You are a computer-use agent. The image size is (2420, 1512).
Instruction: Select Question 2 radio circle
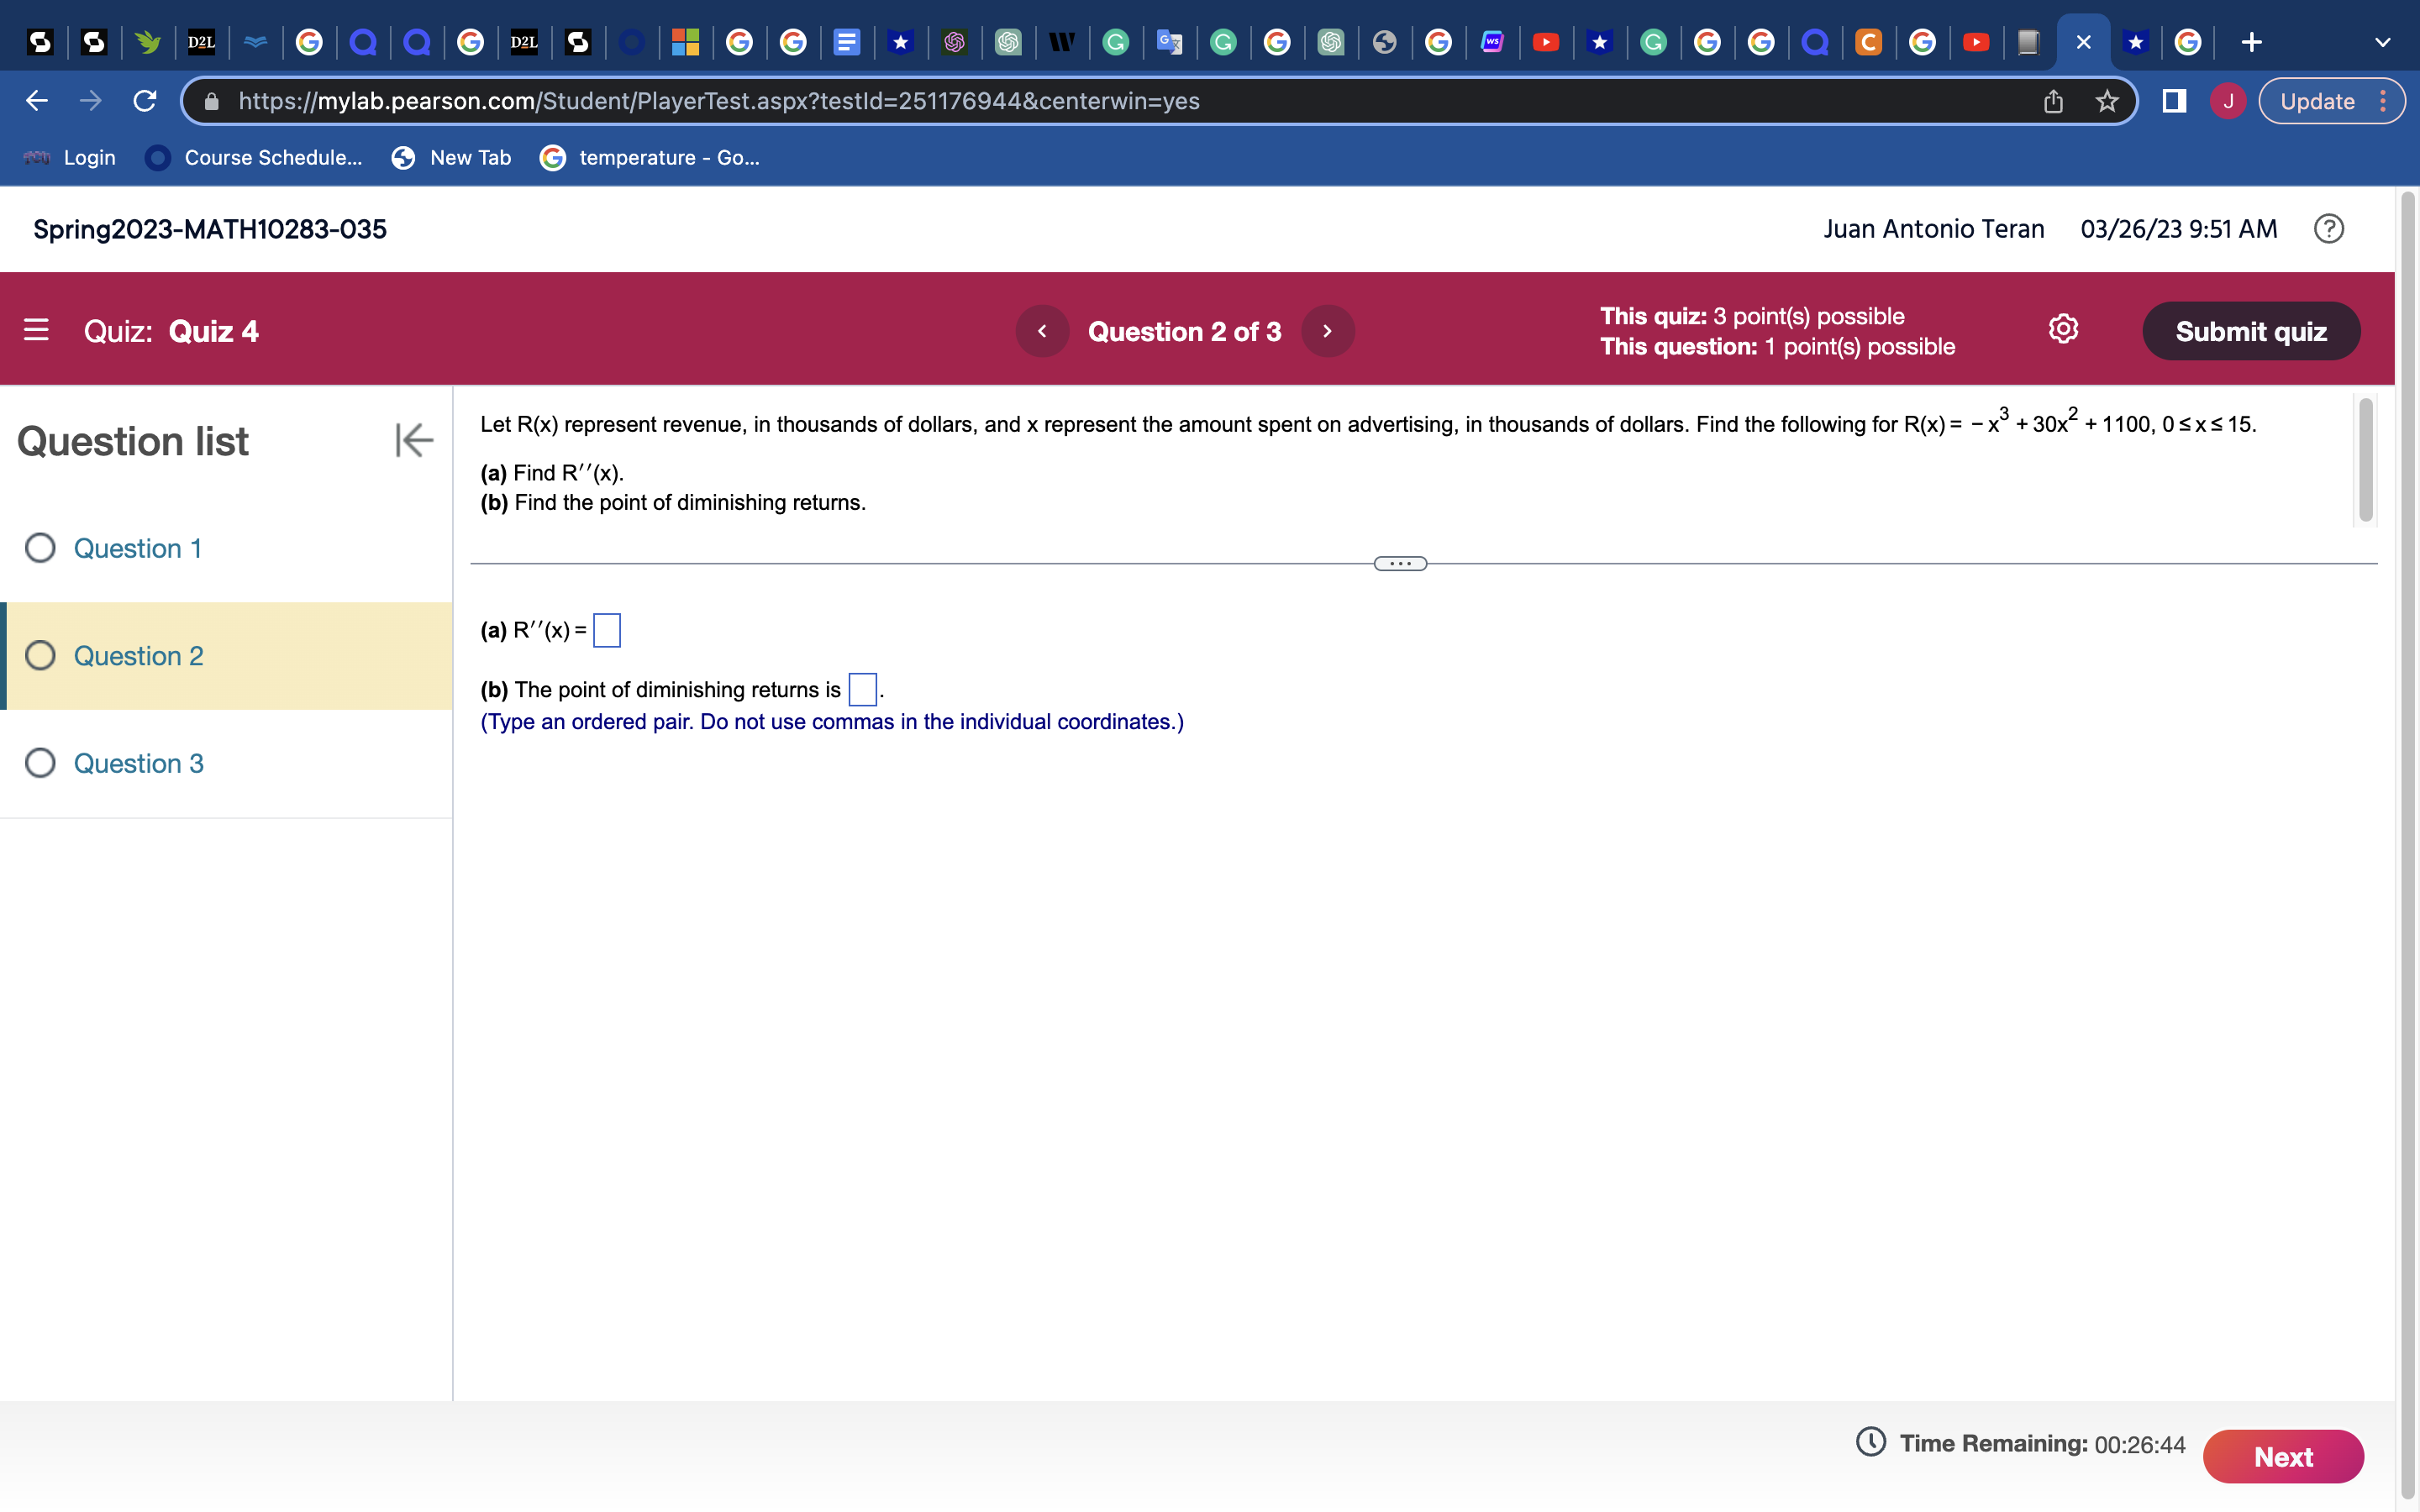40,655
